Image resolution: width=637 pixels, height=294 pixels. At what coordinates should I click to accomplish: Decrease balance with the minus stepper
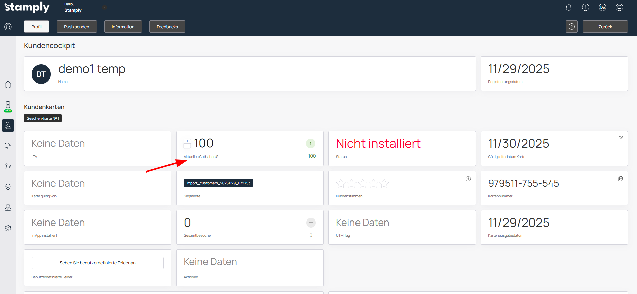[x=187, y=146]
